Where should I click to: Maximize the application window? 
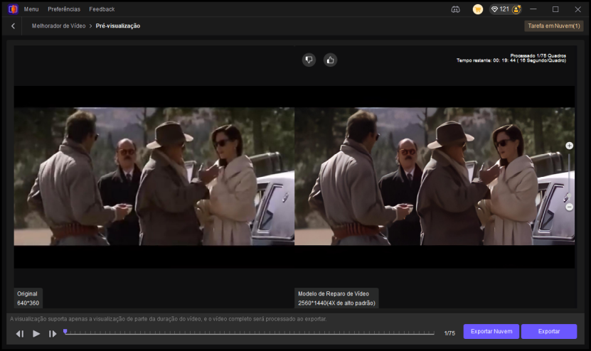555,9
